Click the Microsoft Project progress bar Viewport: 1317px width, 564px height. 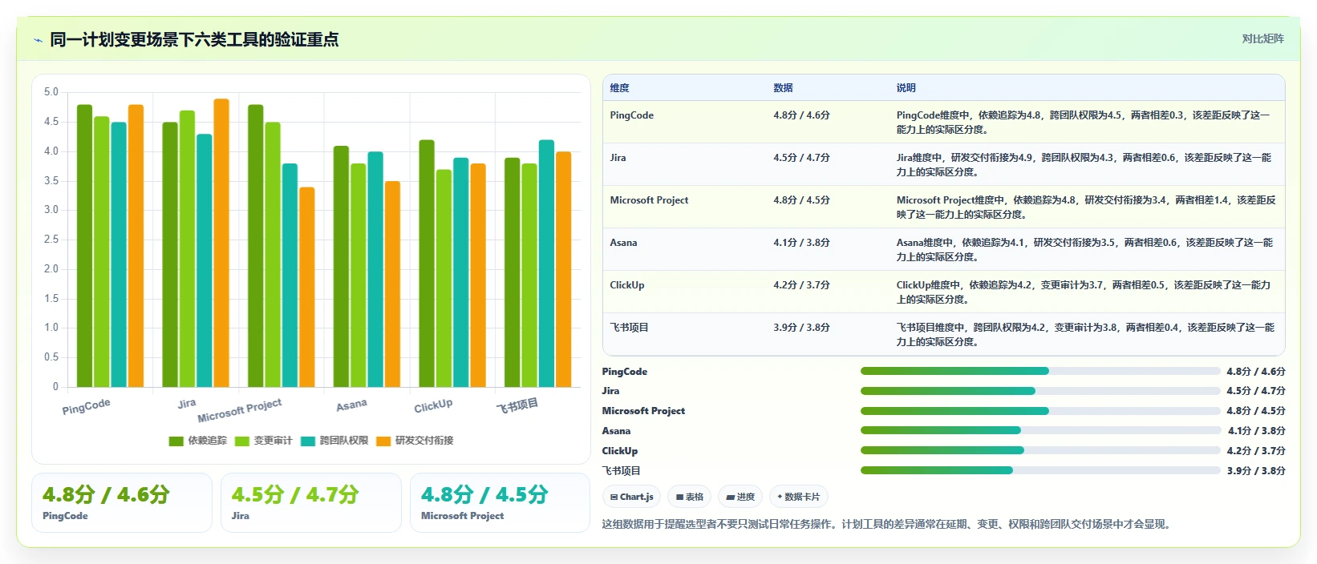[1040, 411]
